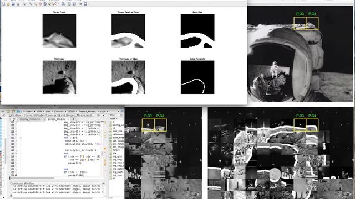
Task: Click the Edge Map subplot image
Action: [x=197, y=31]
